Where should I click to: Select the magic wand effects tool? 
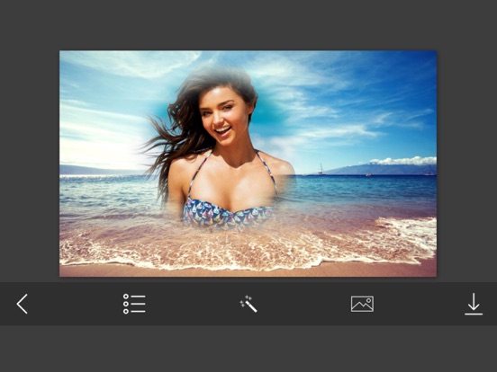(x=248, y=304)
